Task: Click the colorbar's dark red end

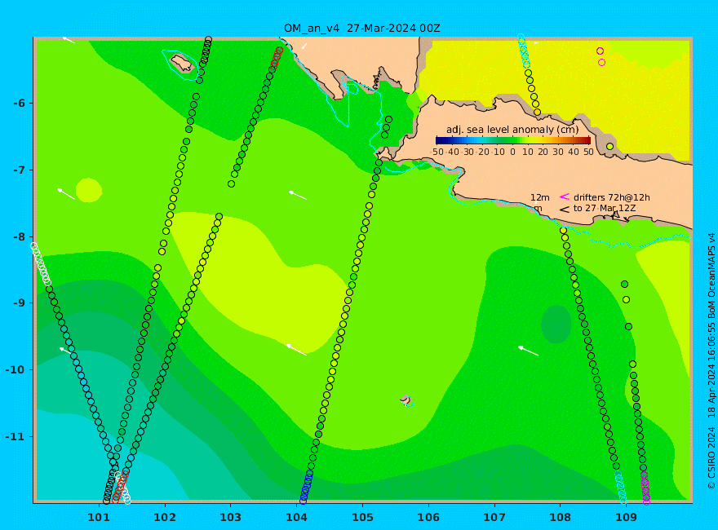Action: pos(587,140)
